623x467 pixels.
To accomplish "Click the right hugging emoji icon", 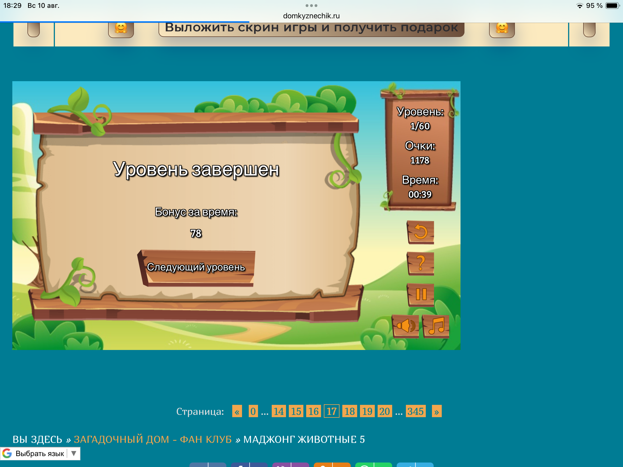I will 502,29.
